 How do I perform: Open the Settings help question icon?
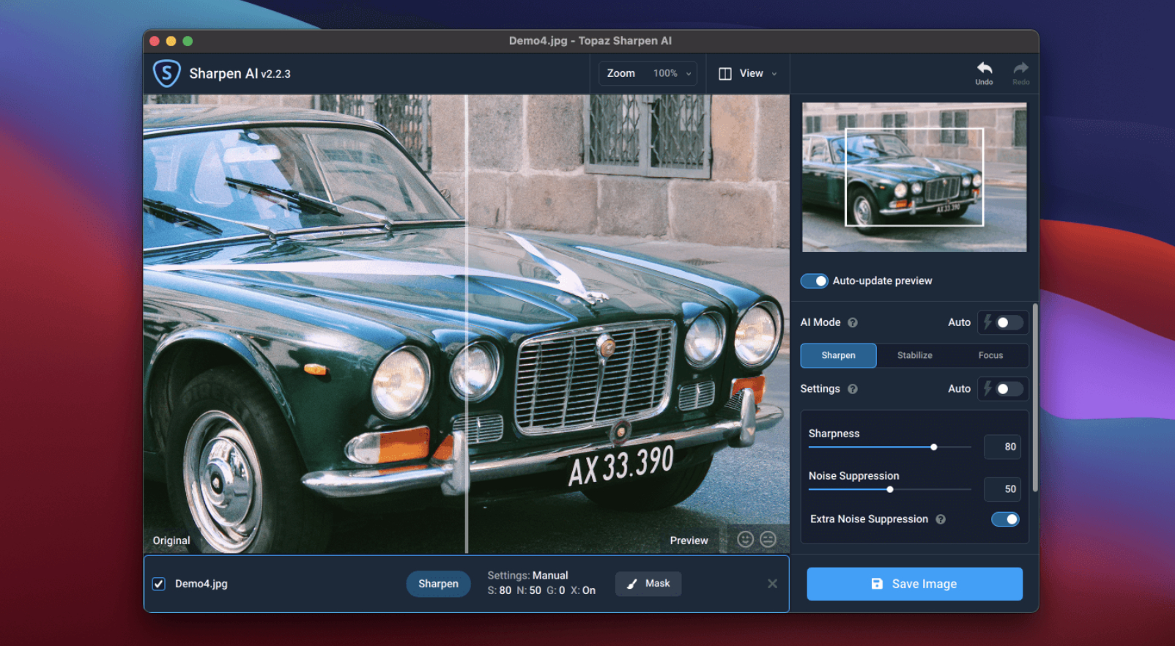pyautogui.click(x=853, y=390)
